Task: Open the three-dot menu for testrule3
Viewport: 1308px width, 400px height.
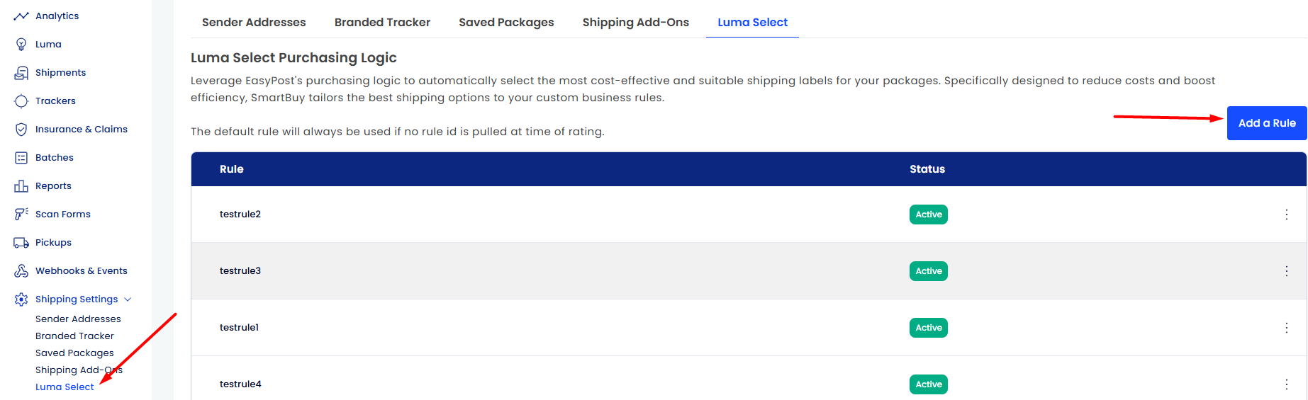Action: click(1286, 271)
